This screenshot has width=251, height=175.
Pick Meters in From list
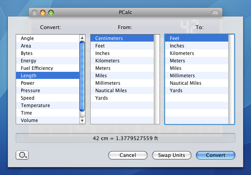(x=122, y=68)
